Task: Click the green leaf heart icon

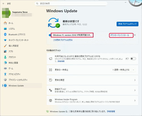Action: tap(47, 111)
